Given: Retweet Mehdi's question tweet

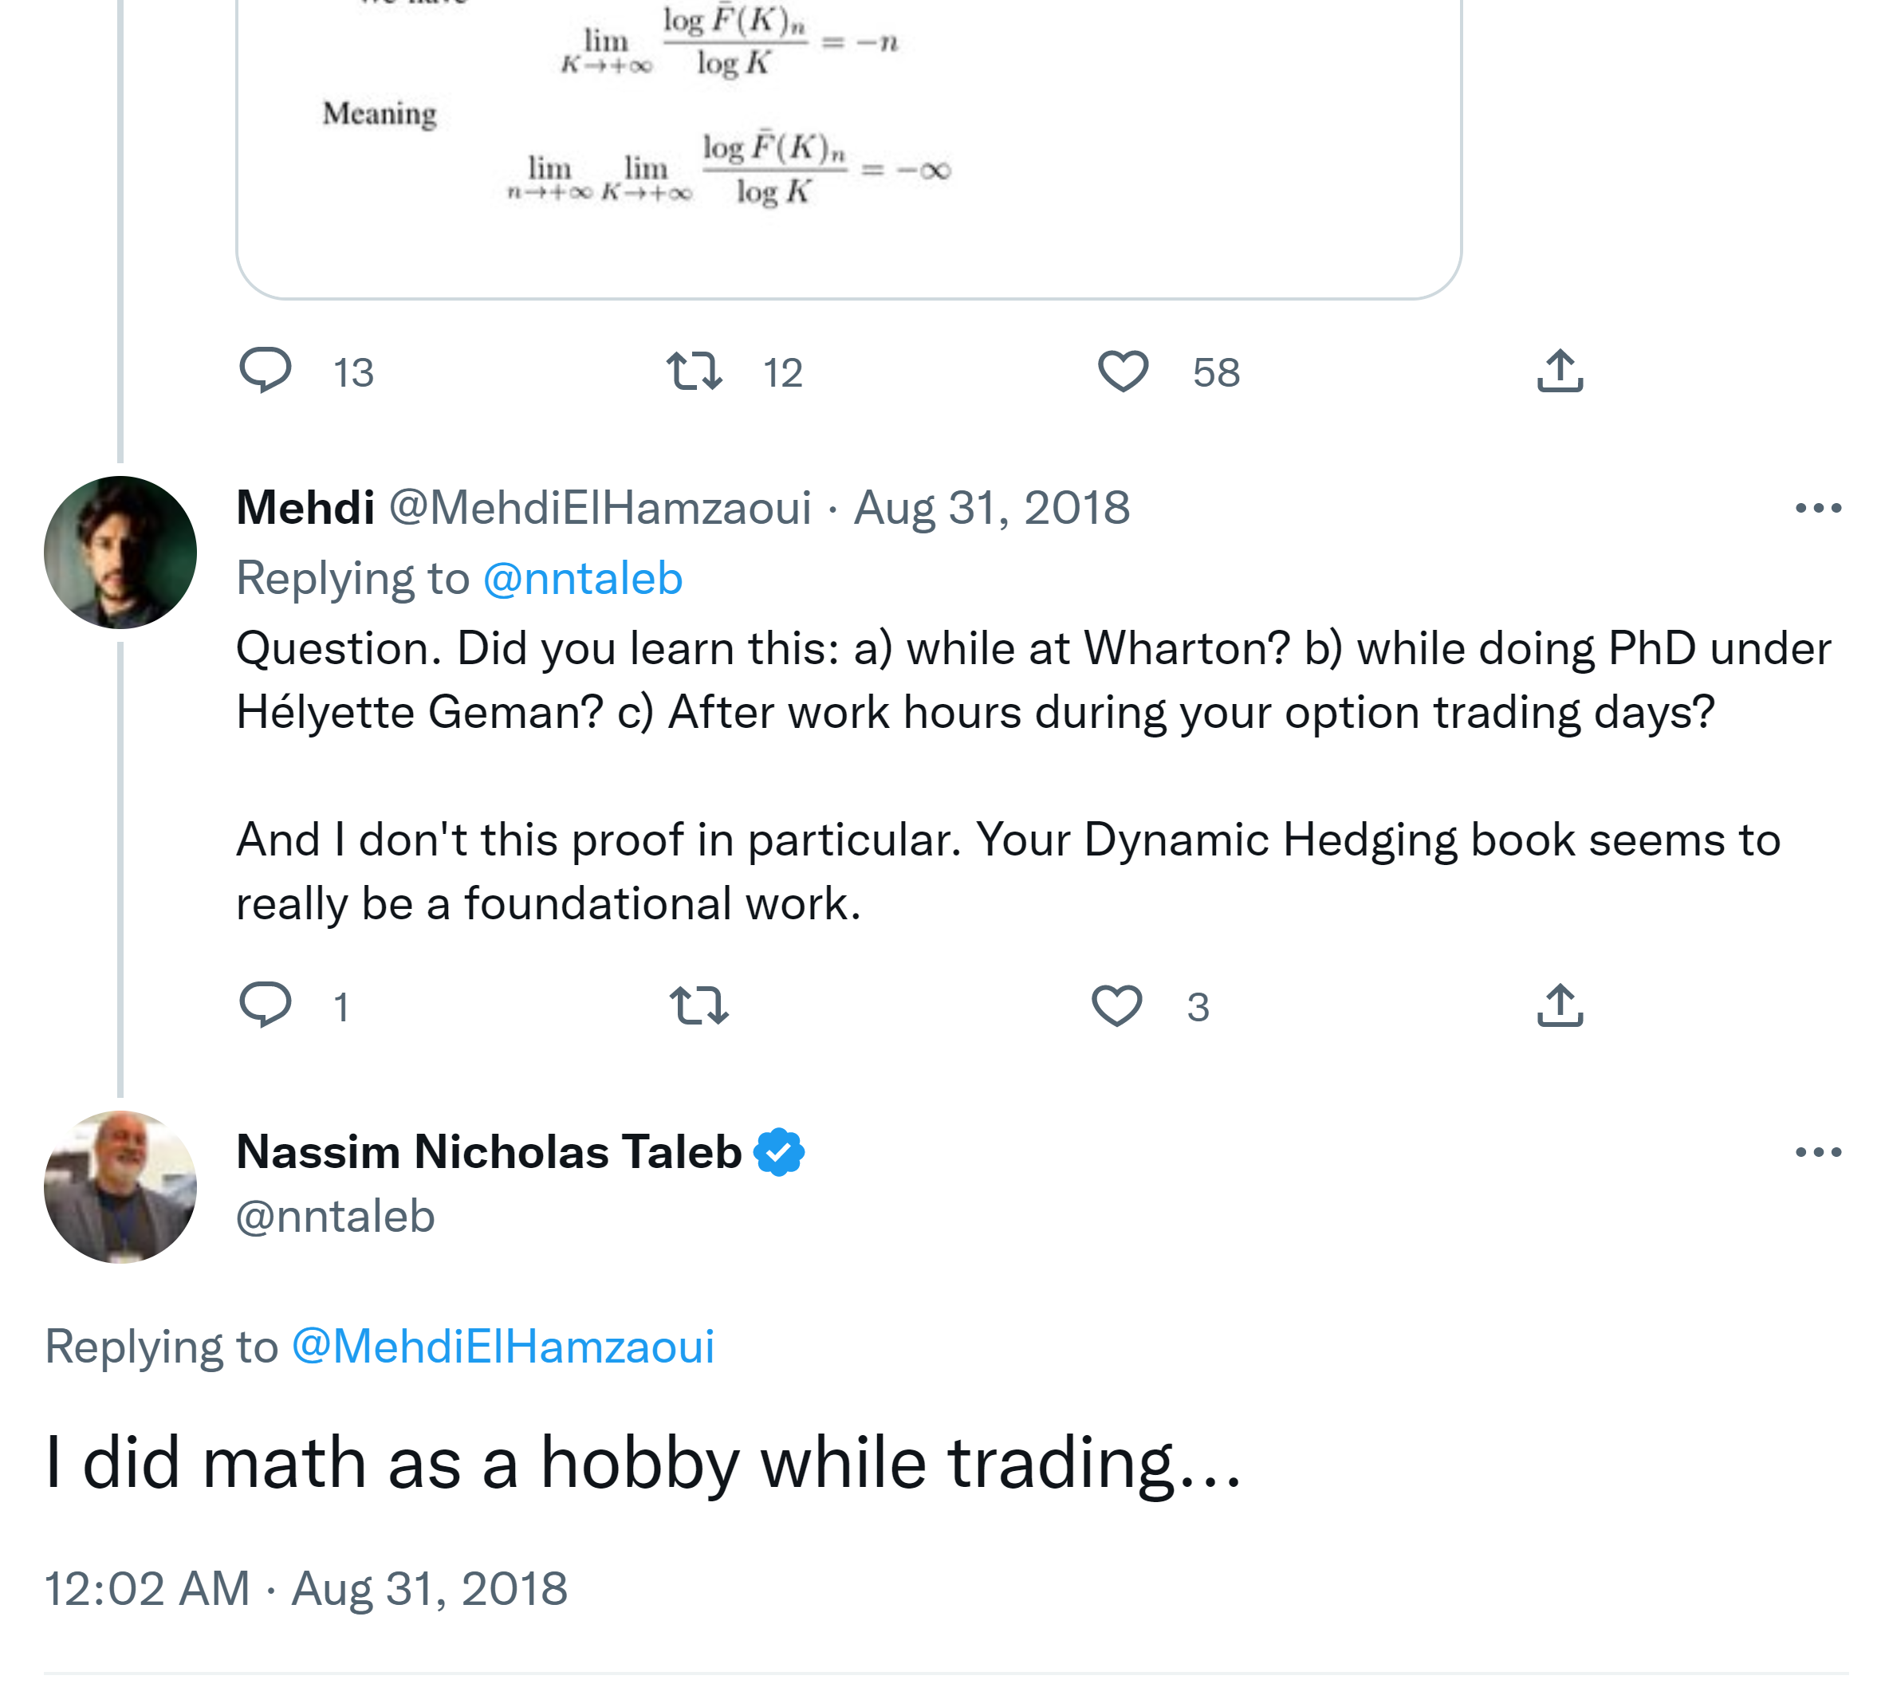Looking at the screenshot, I should [x=699, y=1005].
